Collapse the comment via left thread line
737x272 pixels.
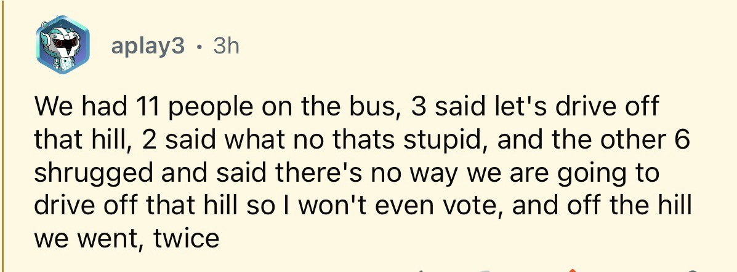tap(2, 135)
